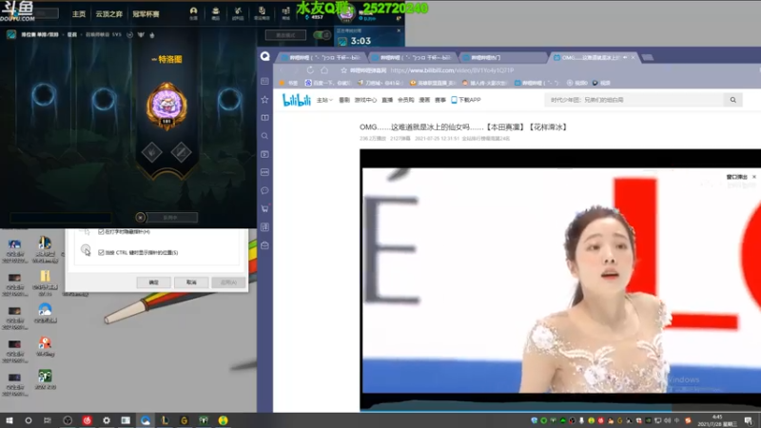Open Settings gear on the taskbar

pyautogui.click(x=107, y=420)
